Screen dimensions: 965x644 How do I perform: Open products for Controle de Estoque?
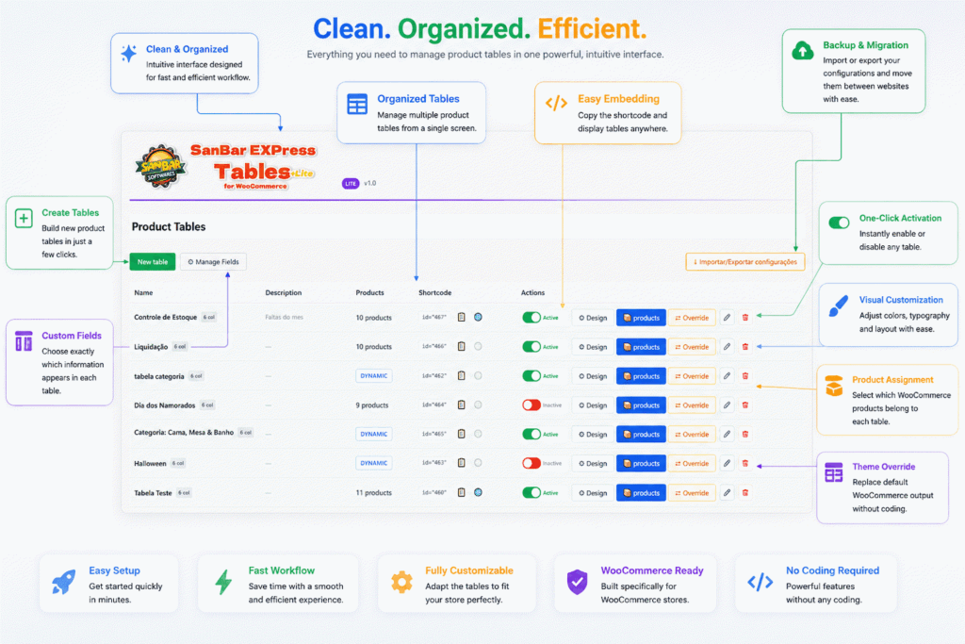click(641, 318)
